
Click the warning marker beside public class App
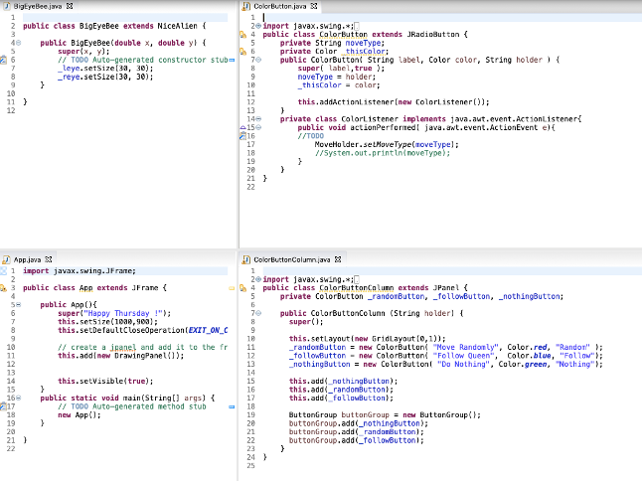point(3,288)
